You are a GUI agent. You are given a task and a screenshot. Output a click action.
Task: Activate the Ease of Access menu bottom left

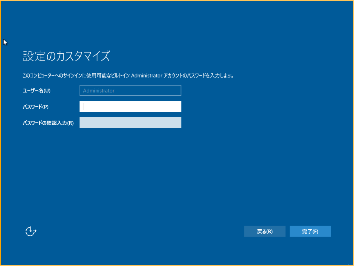coord(30,231)
